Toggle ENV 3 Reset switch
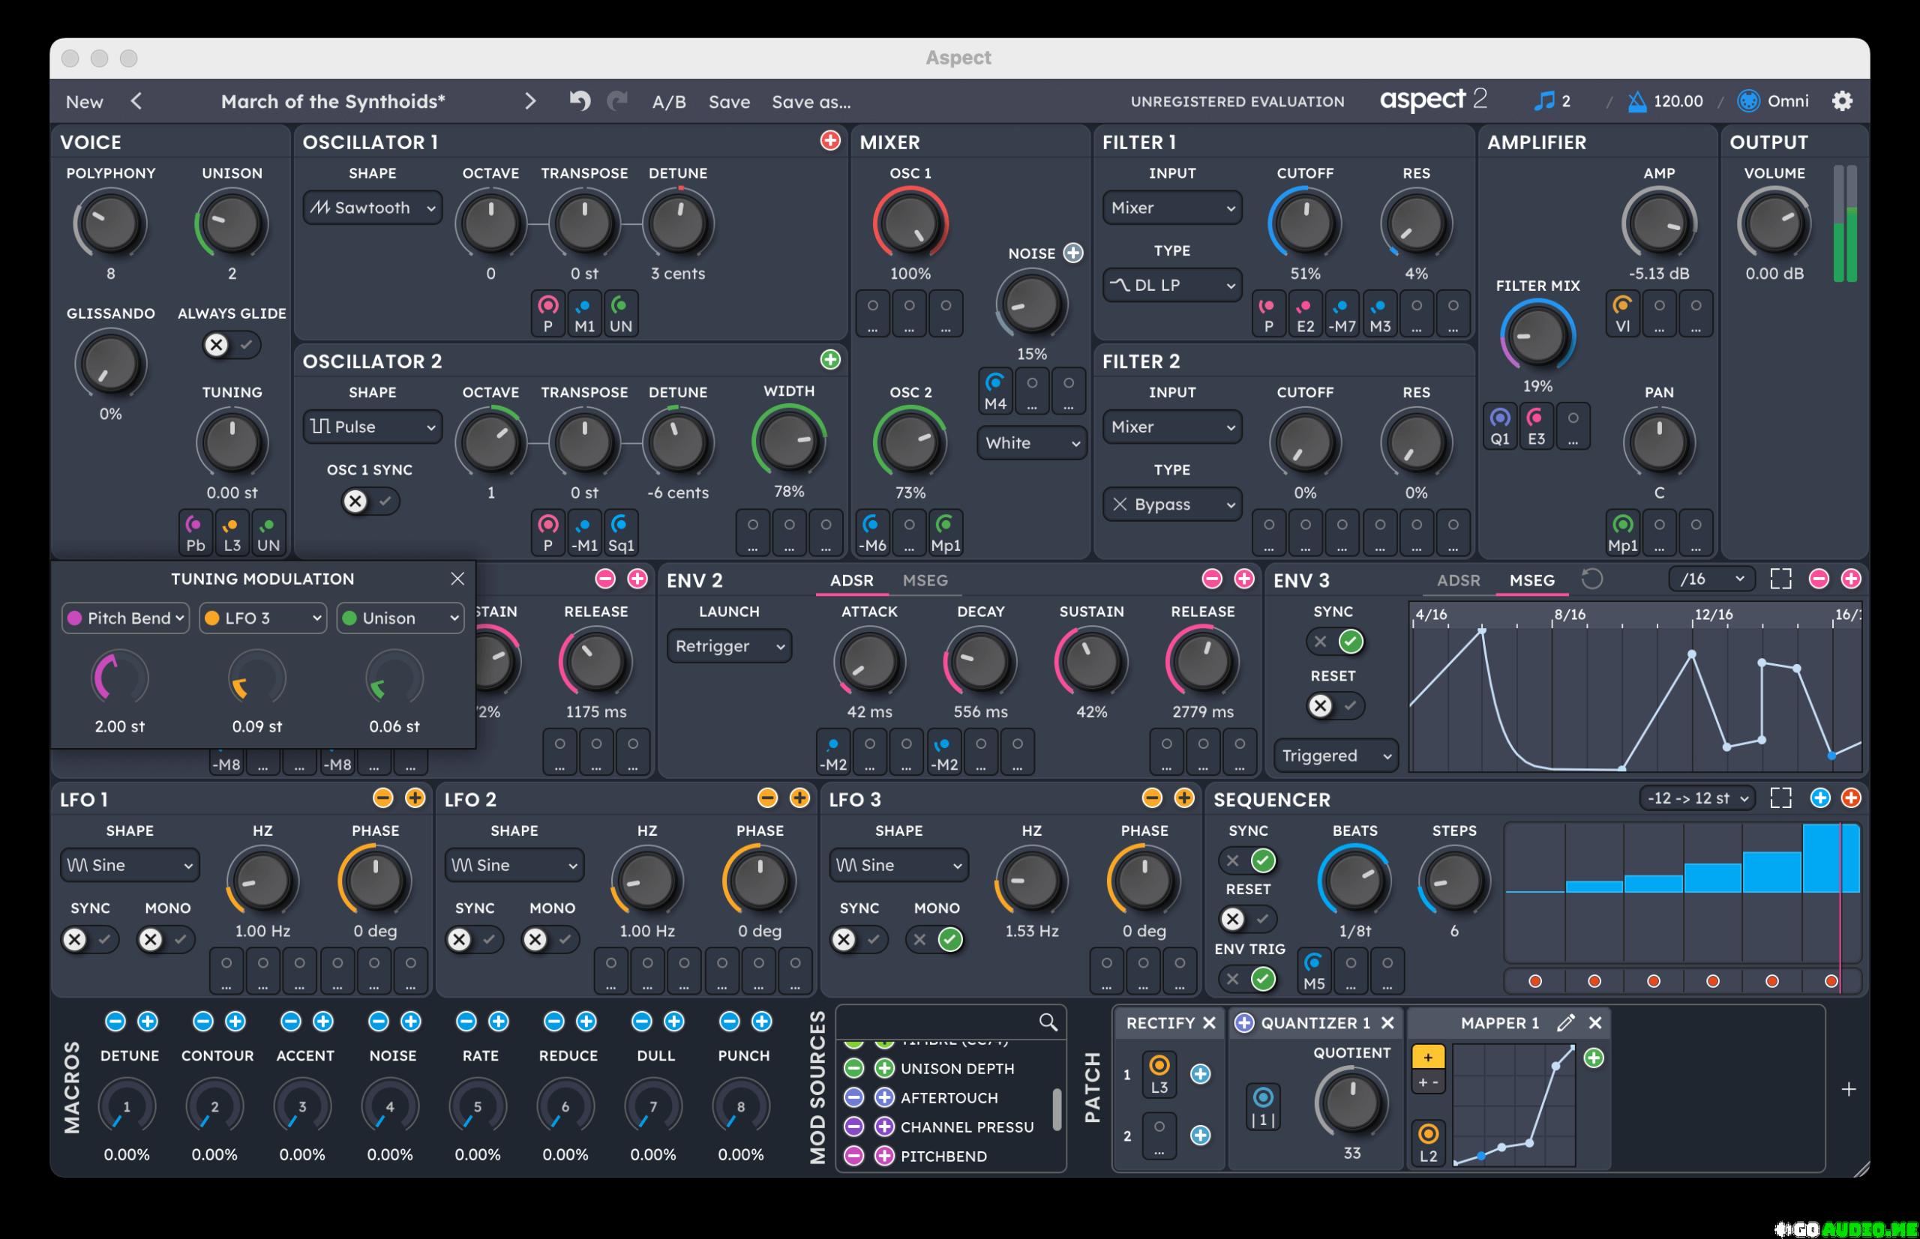1920x1239 pixels. [x=1336, y=705]
